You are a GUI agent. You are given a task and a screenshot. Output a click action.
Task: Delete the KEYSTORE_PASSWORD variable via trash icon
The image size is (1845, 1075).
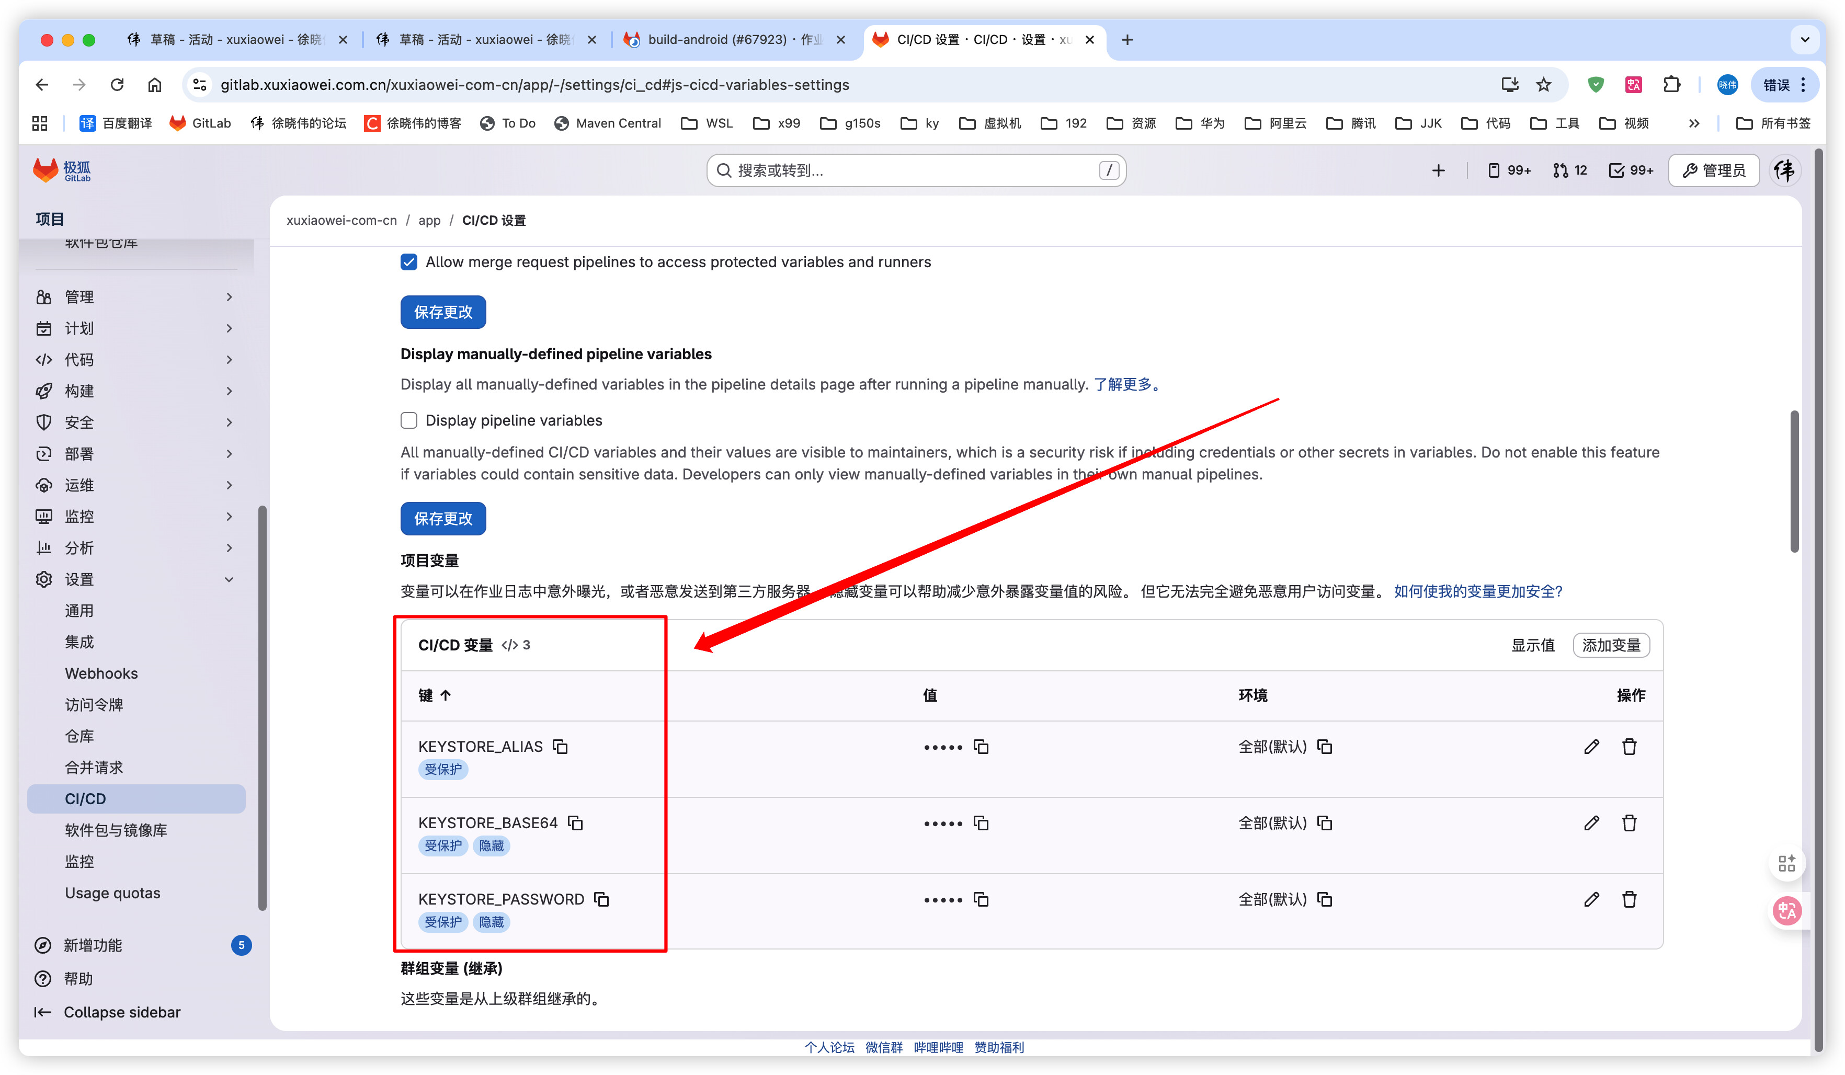pos(1629,899)
